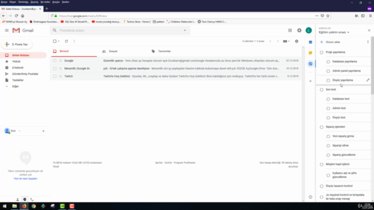
Task: Open Eğitim çekim sırası list dropdown
Action: (x=334, y=32)
